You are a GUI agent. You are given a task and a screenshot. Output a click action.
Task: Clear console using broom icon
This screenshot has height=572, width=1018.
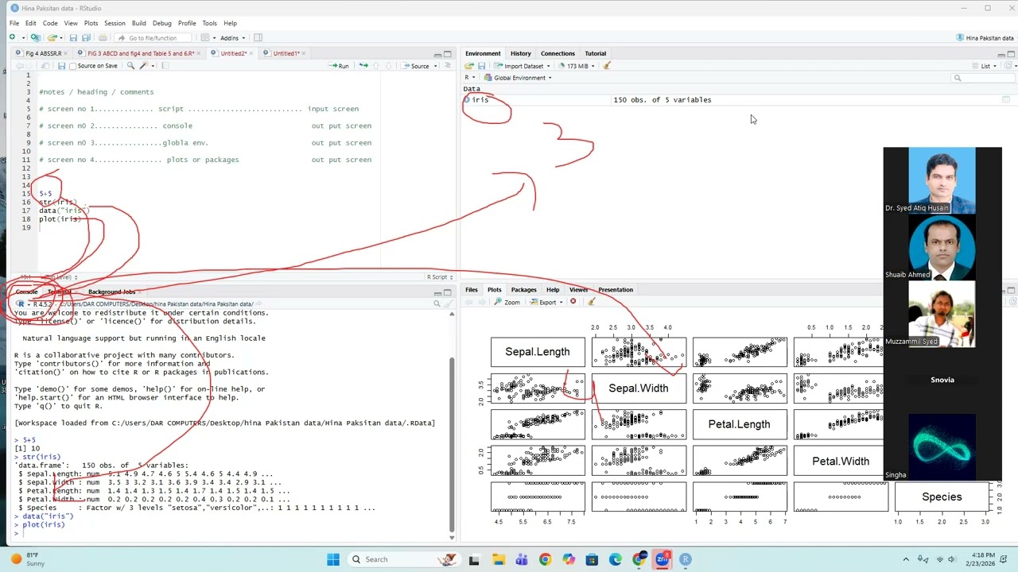tap(448, 303)
